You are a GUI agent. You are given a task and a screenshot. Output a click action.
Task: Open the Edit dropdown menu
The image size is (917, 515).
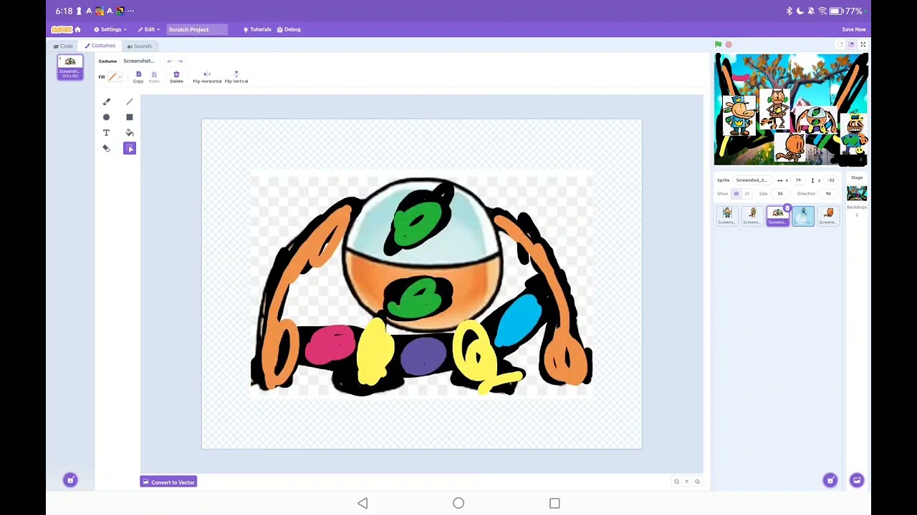pyautogui.click(x=149, y=29)
